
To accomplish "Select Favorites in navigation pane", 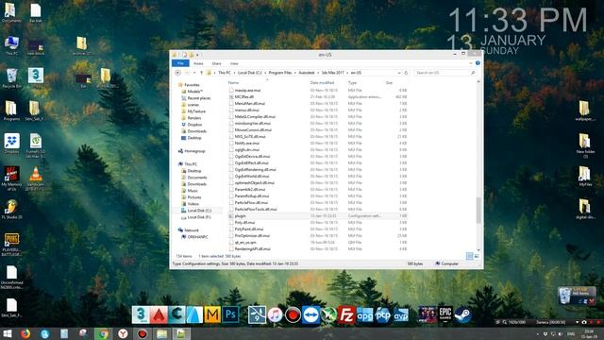I will pos(192,85).
